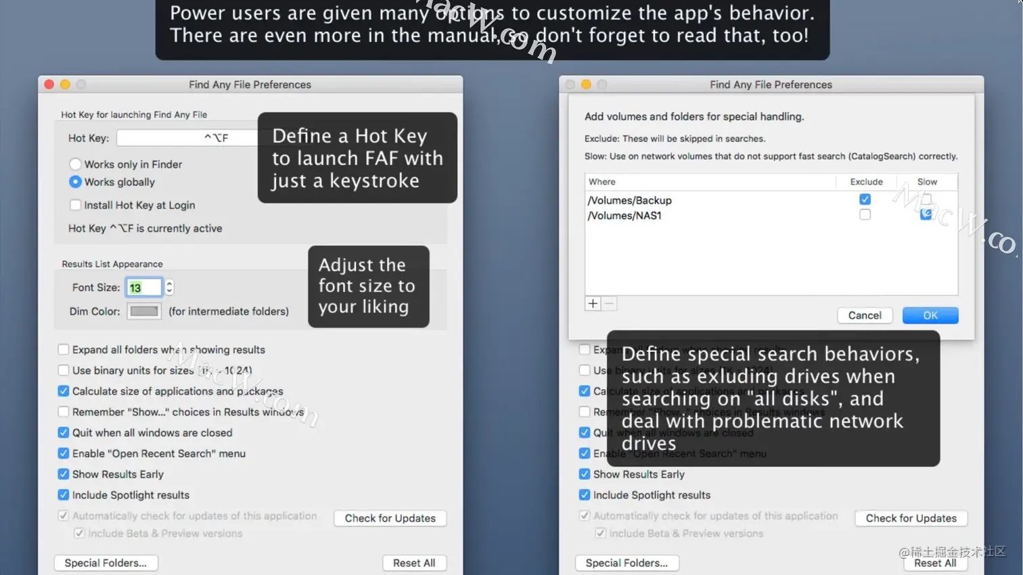The width and height of the screenshot is (1023, 575).
Task: Click 'Reset All' in right window
Action: [935, 563]
